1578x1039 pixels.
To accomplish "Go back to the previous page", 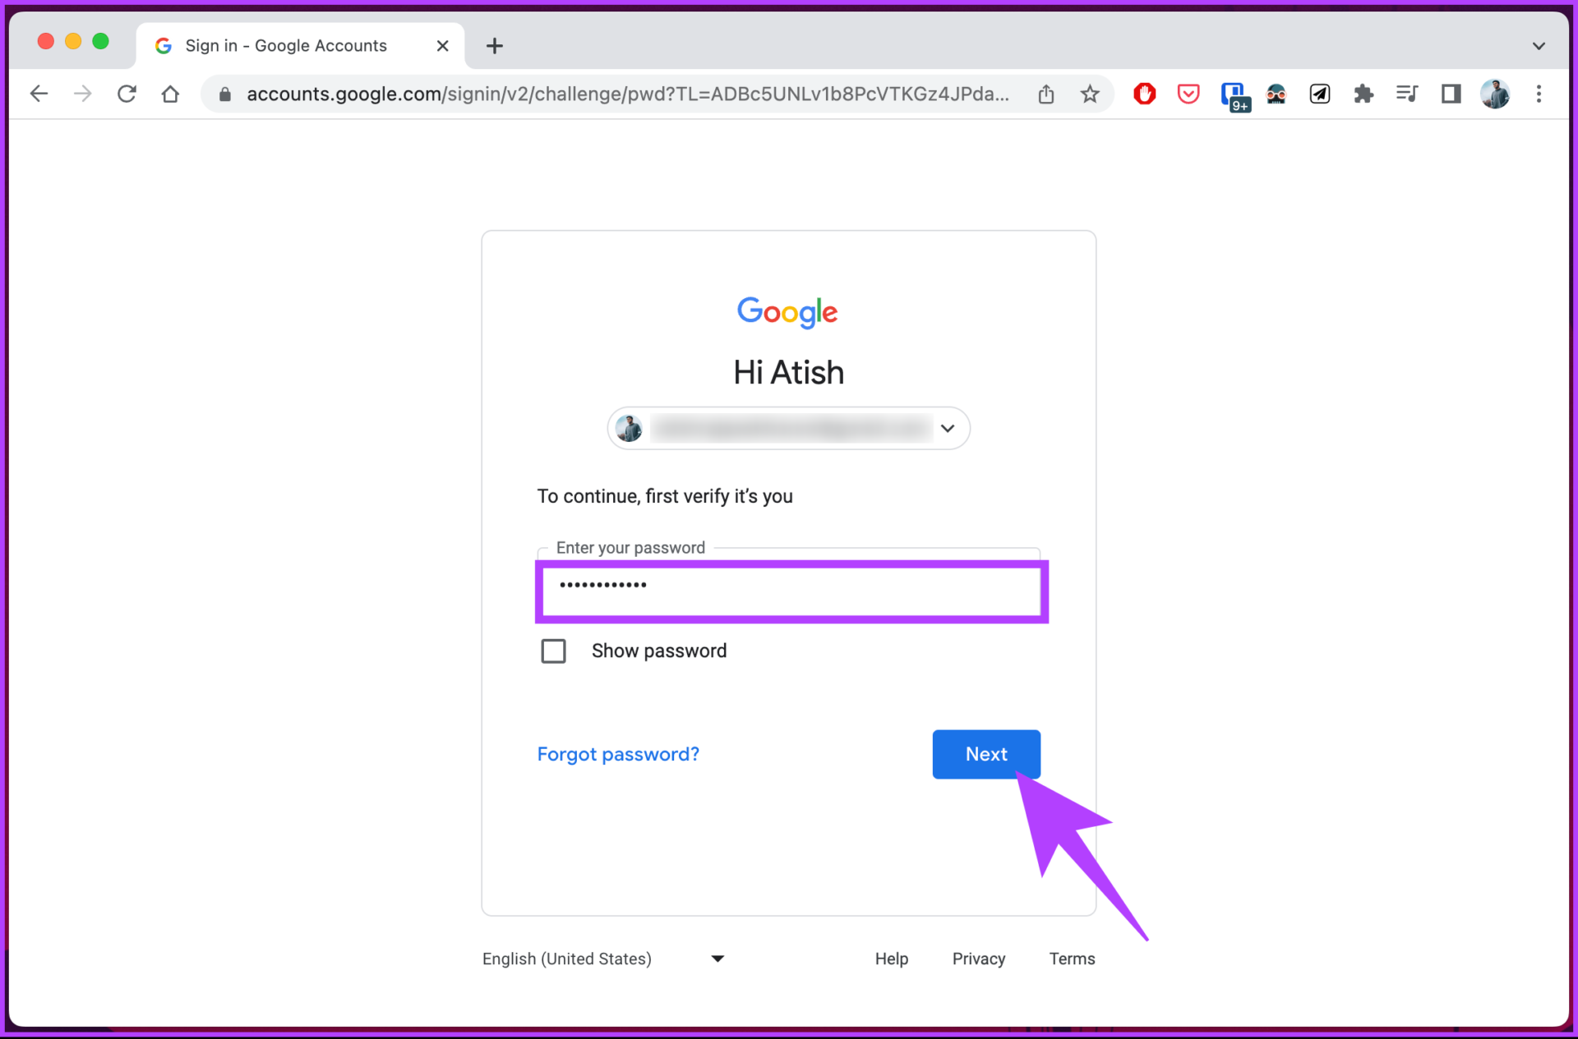I will 39,94.
